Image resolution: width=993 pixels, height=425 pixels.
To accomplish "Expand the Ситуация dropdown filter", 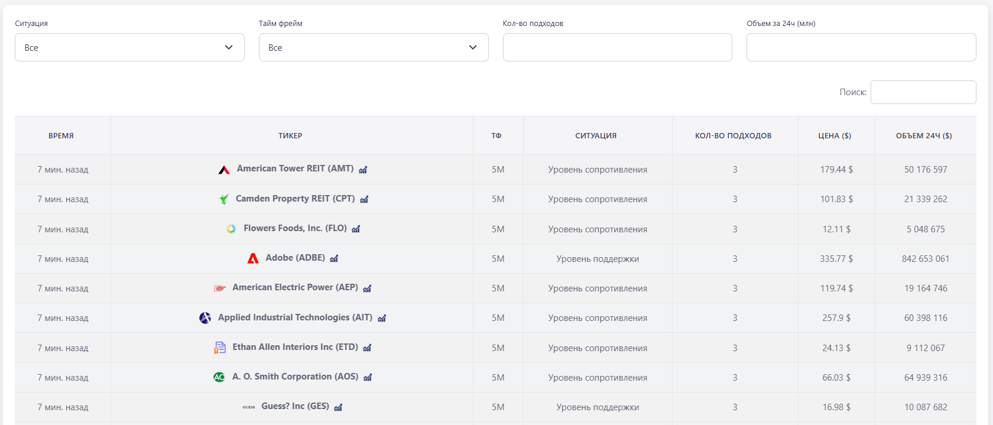I will click(x=129, y=47).
